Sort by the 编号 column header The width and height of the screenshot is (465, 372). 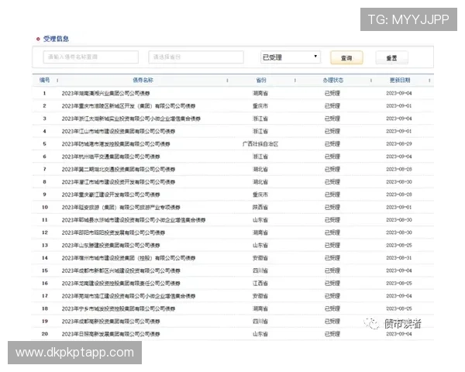coord(44,80)
